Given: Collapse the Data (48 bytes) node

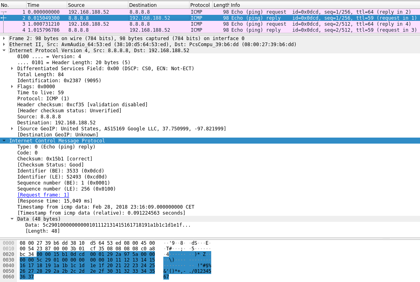Looking at the screenshot, I should click(12, 219).
